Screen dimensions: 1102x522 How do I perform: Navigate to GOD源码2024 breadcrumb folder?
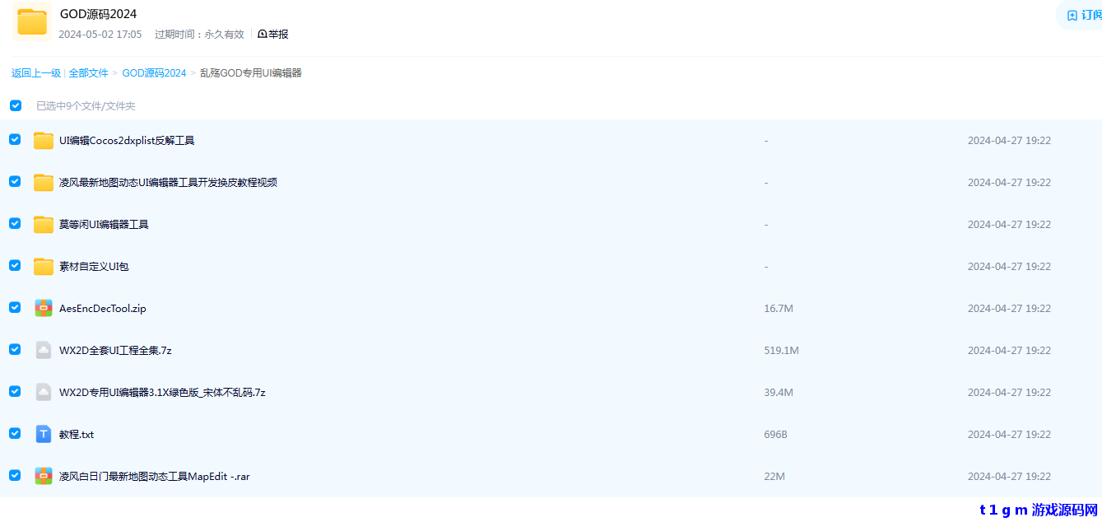(x=154, y=73)
